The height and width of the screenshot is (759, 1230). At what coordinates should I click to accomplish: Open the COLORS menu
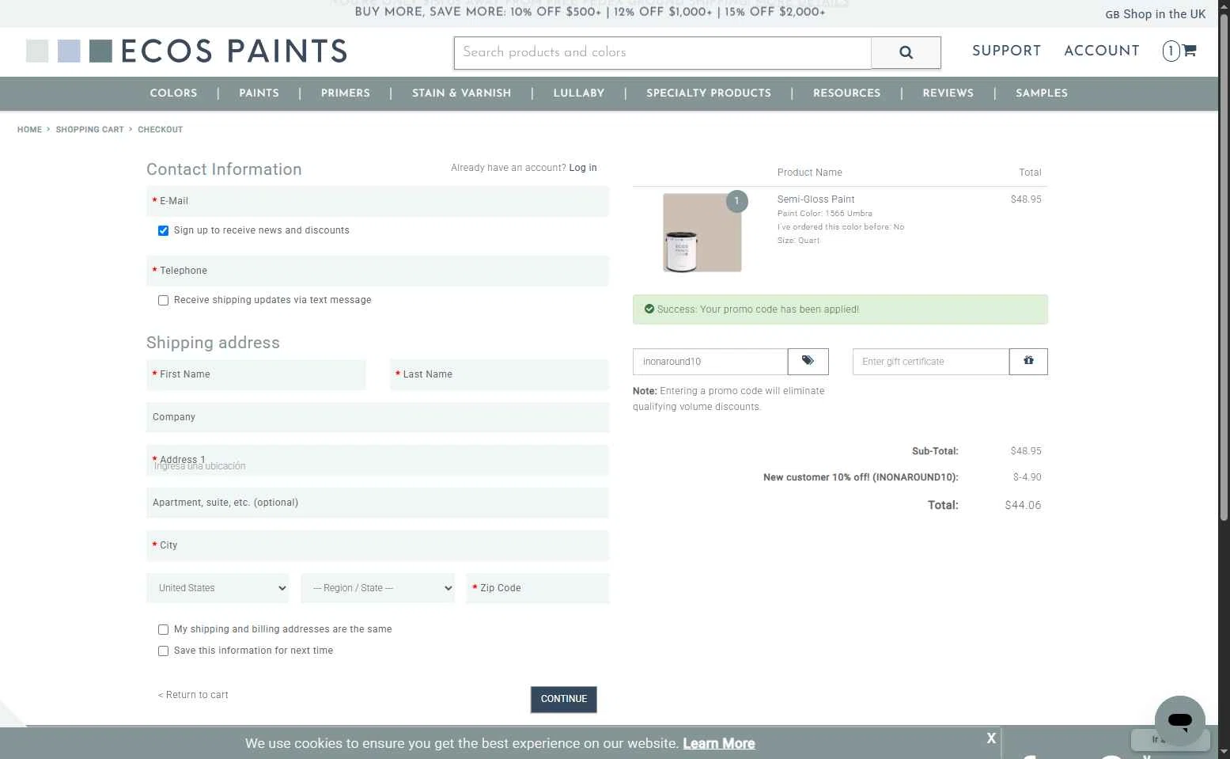tap(173, 93)
